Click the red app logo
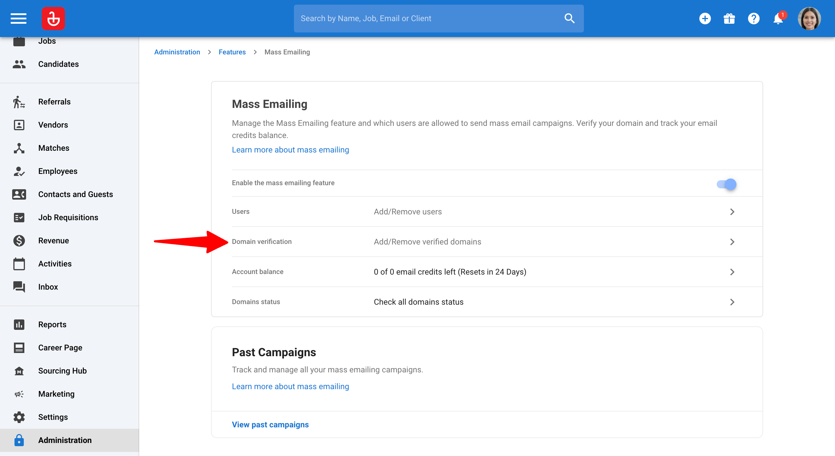This screenshot has width=835, height=456. click(x=53, y=19)
